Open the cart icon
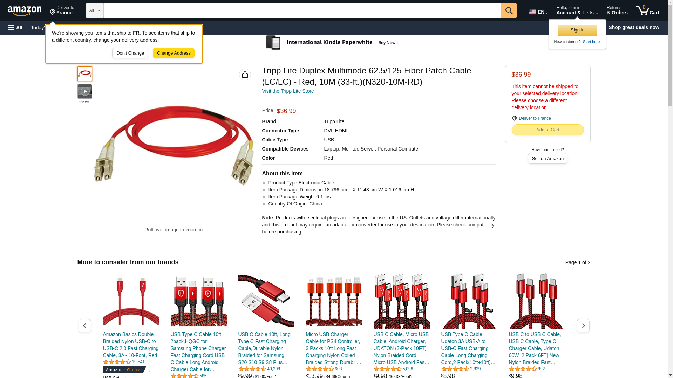The image size is (673, 378). click(647, 10)
